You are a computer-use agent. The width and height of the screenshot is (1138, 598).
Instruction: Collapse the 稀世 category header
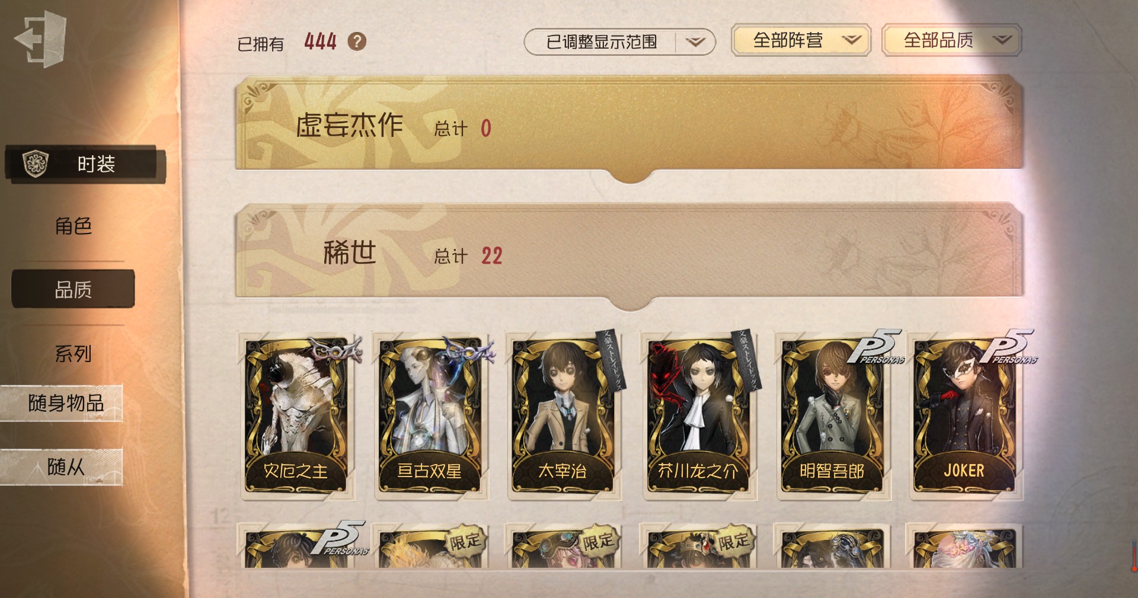tap(629, 254)
